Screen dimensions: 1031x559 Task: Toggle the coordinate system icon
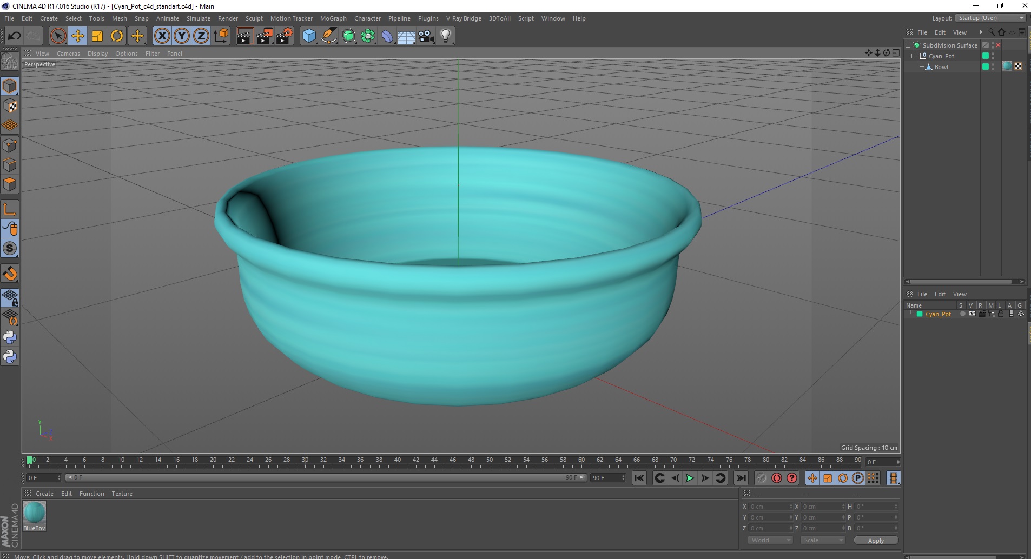tap(221, 36)
